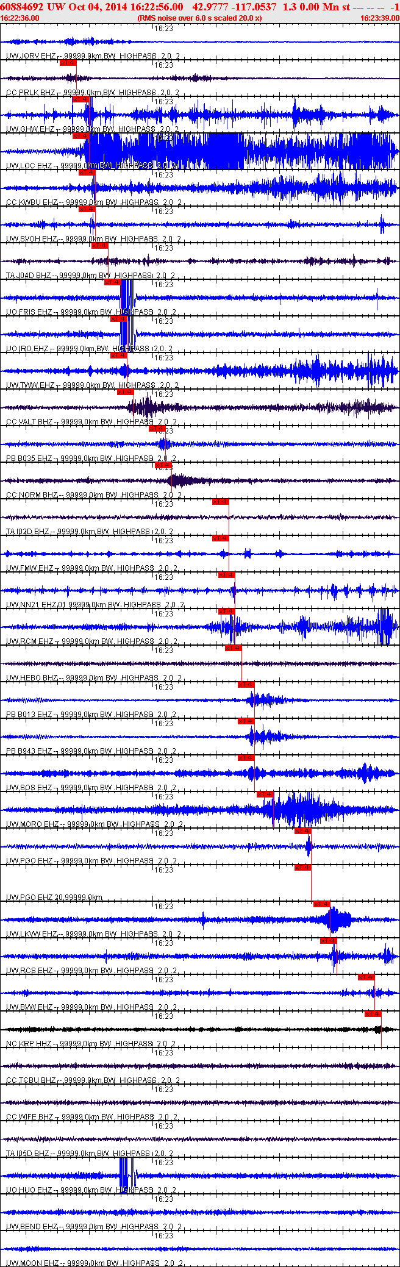Click red pick flag on CC.KWBU trace

[x=87, y=173]
